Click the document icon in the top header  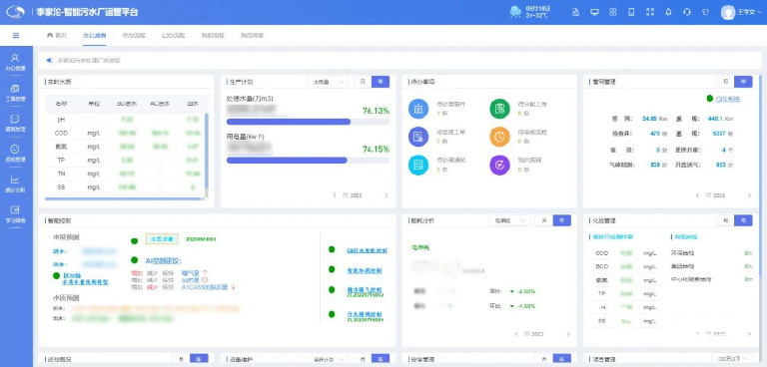pyautogui.click(x=576, y=12)
